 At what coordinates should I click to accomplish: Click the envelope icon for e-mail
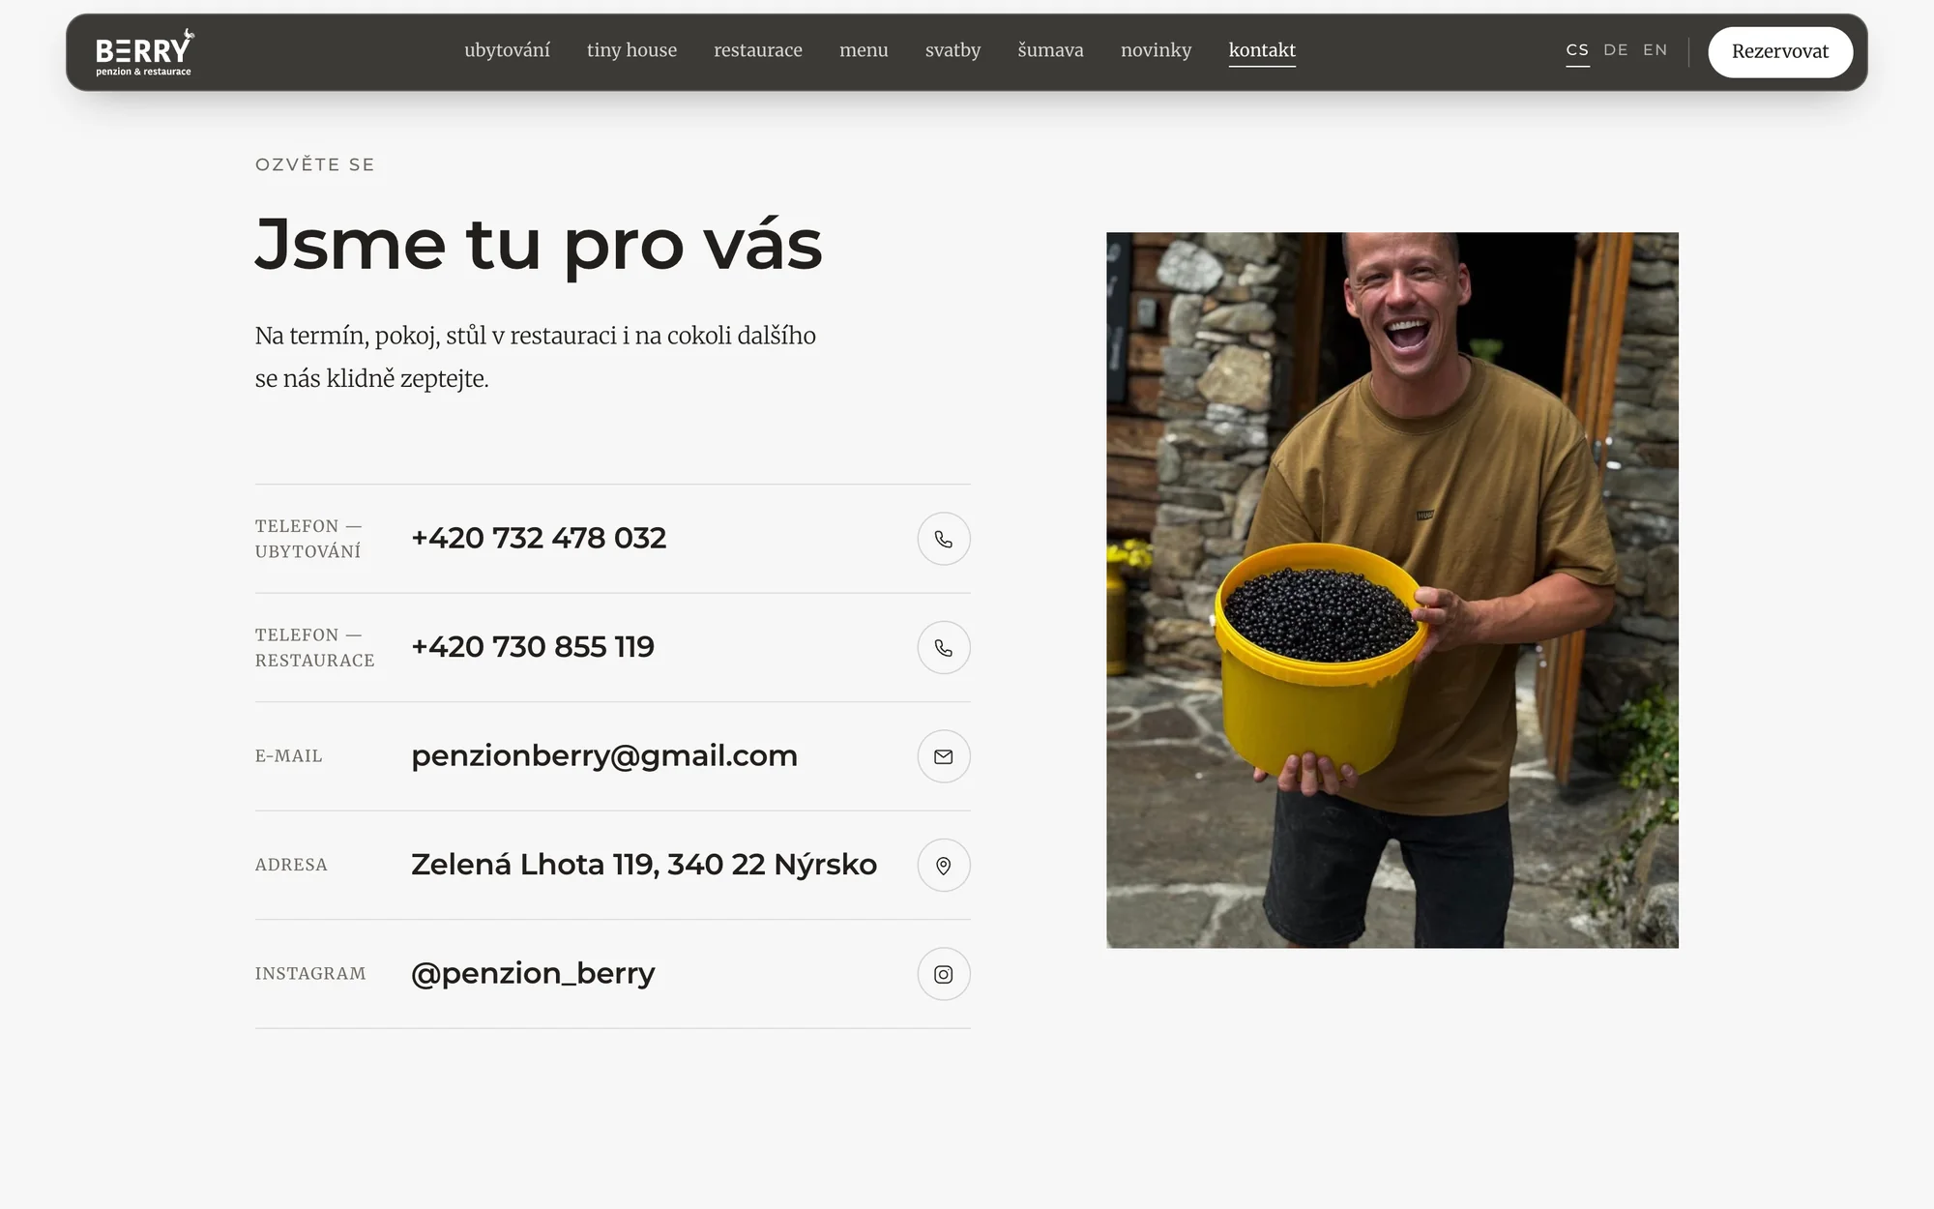(944, 756)
